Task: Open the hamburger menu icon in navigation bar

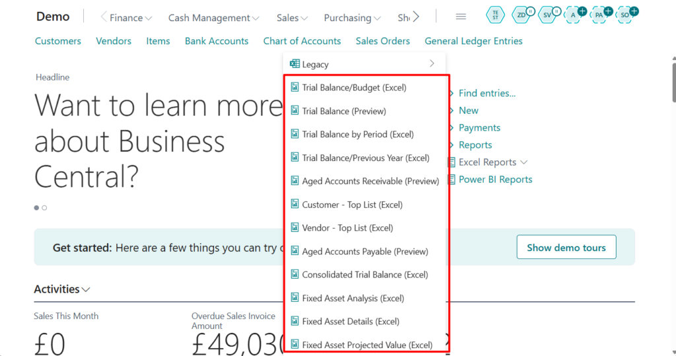Action: pos(461,16)
